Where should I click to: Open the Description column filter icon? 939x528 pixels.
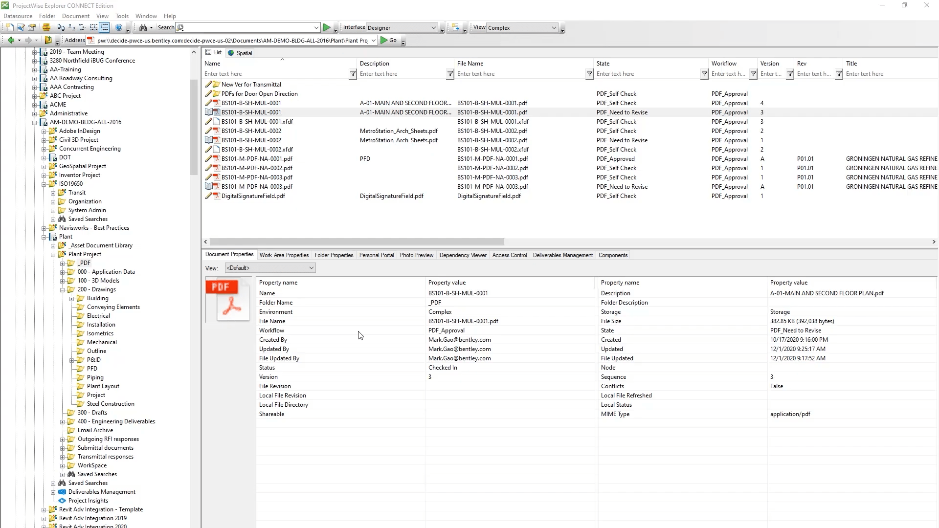(450, 74)
